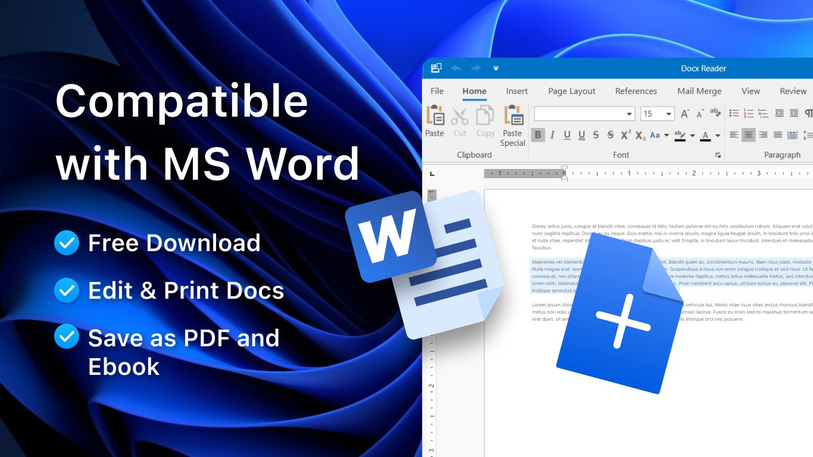Image resolution: width=813 pixels, height=457 pixels.
Task: Shrink the font size with small A icon
Action: point(700,113)
